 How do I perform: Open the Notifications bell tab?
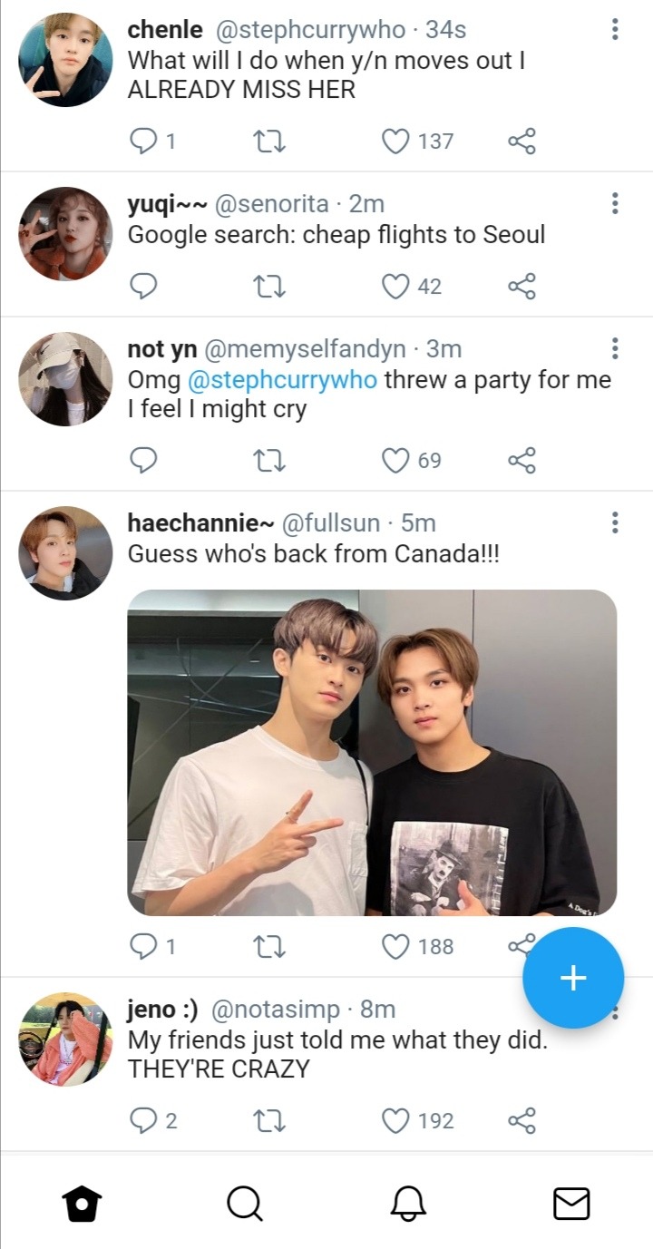pyautogui.click(x=408, y=1204)
